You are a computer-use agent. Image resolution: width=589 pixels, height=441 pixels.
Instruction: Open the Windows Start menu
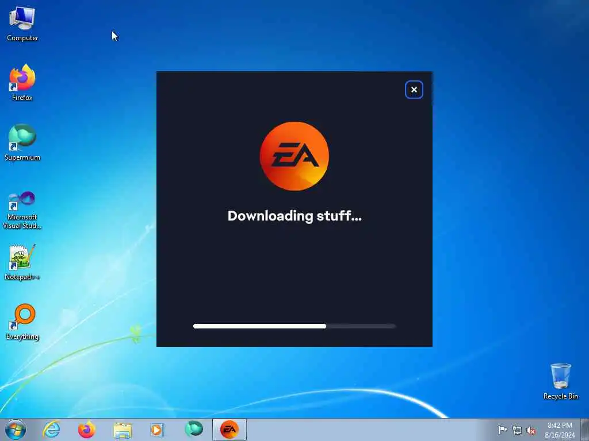(x=16, y=430)
